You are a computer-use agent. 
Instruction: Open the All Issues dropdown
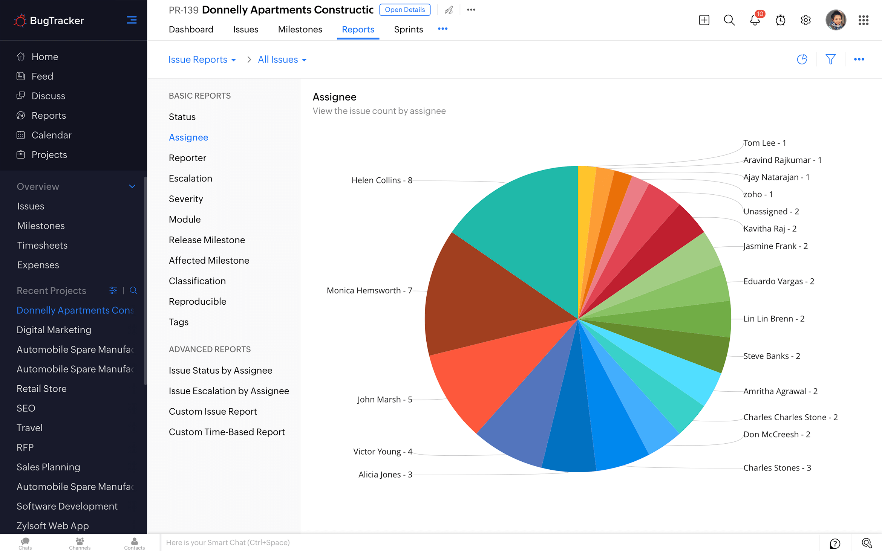tap(282, 60)
